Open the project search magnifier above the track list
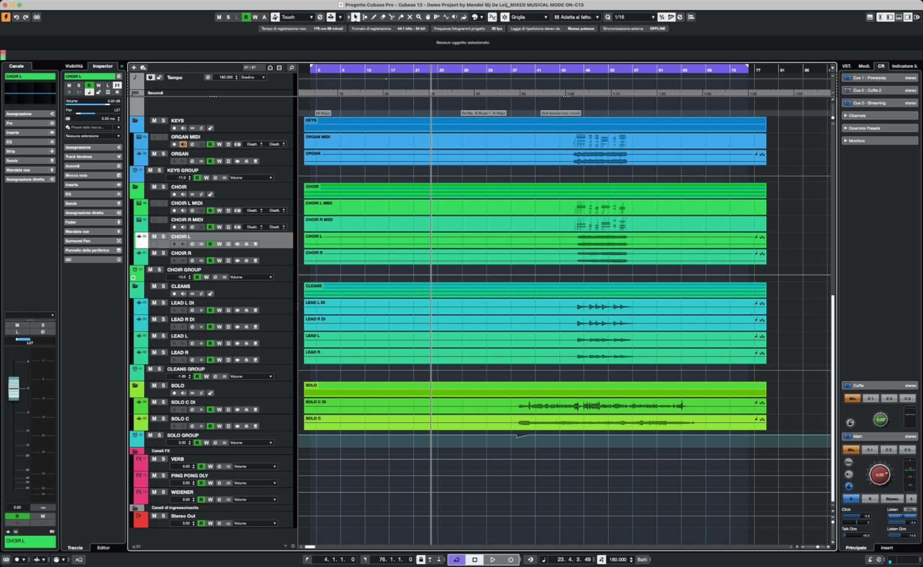923x567 pixels. pos(291,67)
